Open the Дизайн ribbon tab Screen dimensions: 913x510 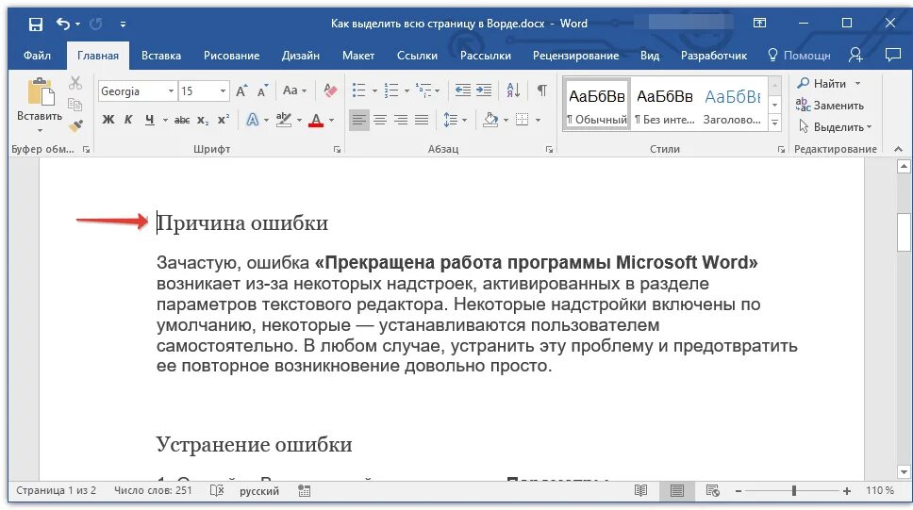(301, 56)
